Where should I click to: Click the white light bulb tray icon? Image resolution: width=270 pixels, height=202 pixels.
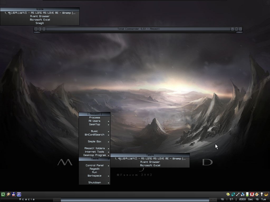click(x=262, y=194)
